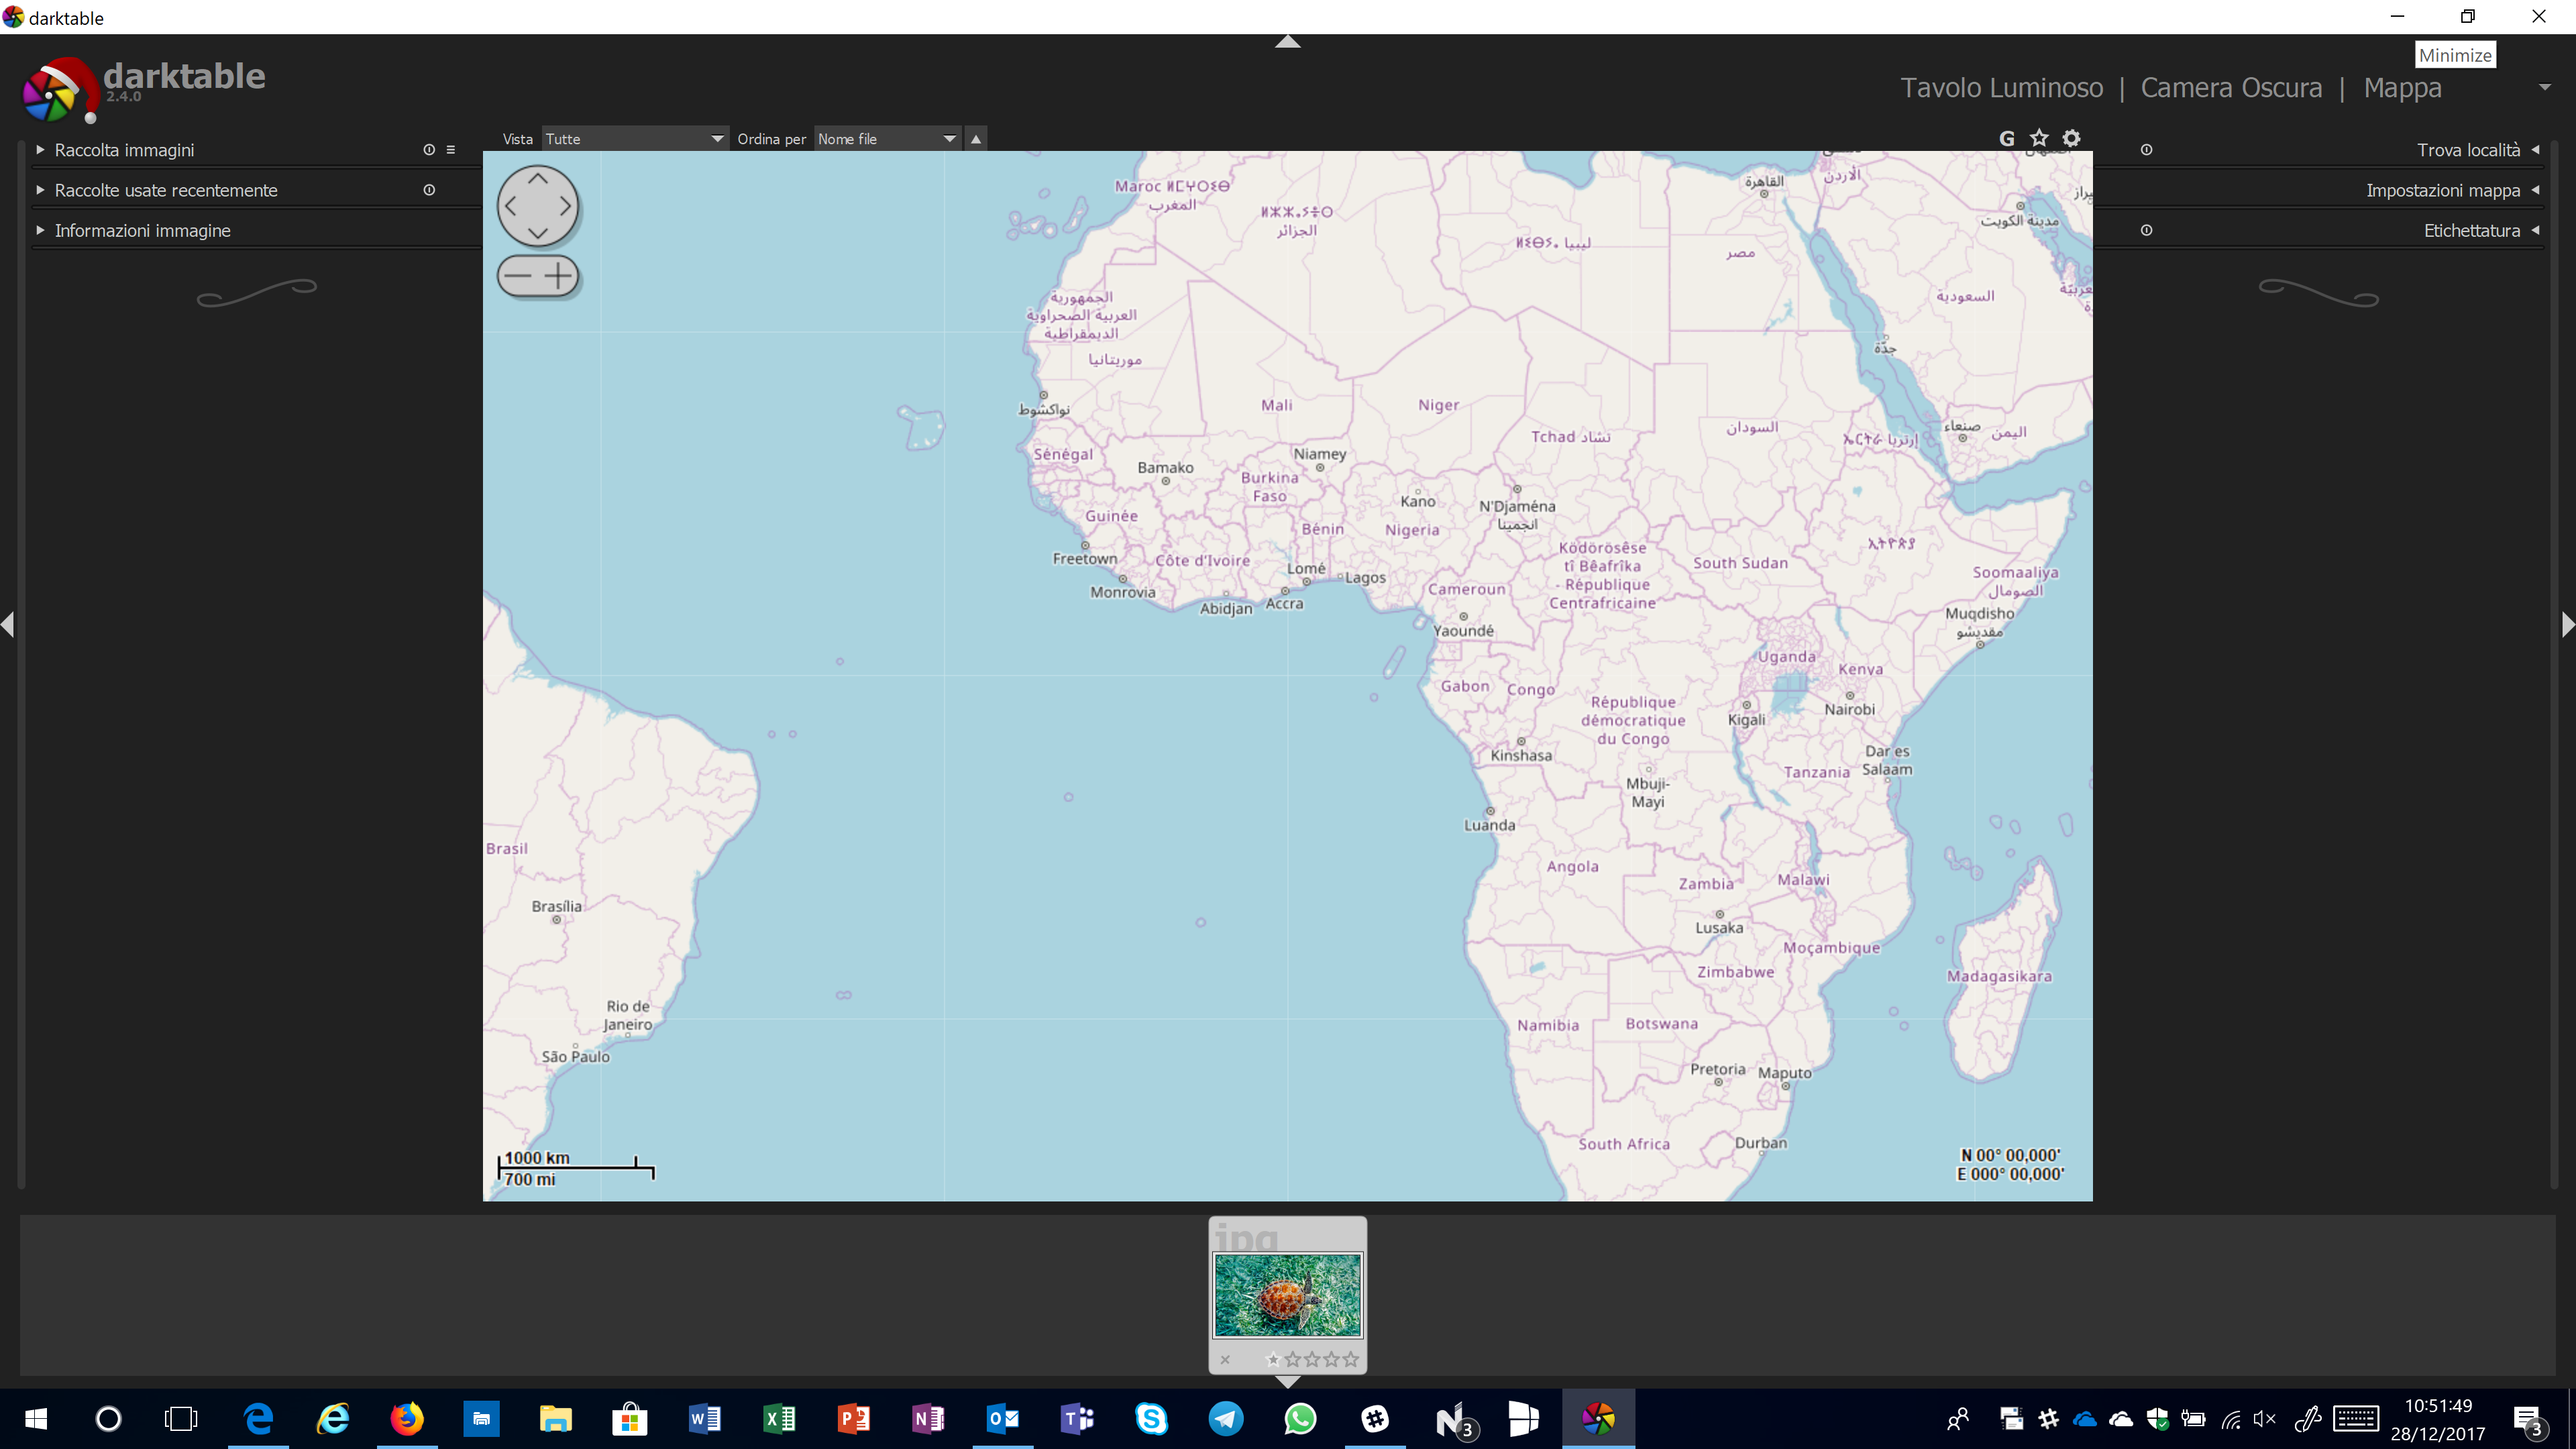This screenshot has width=2576, height=1449.
Task: Zoom in the map with plus button
Action: coord(558,275)
